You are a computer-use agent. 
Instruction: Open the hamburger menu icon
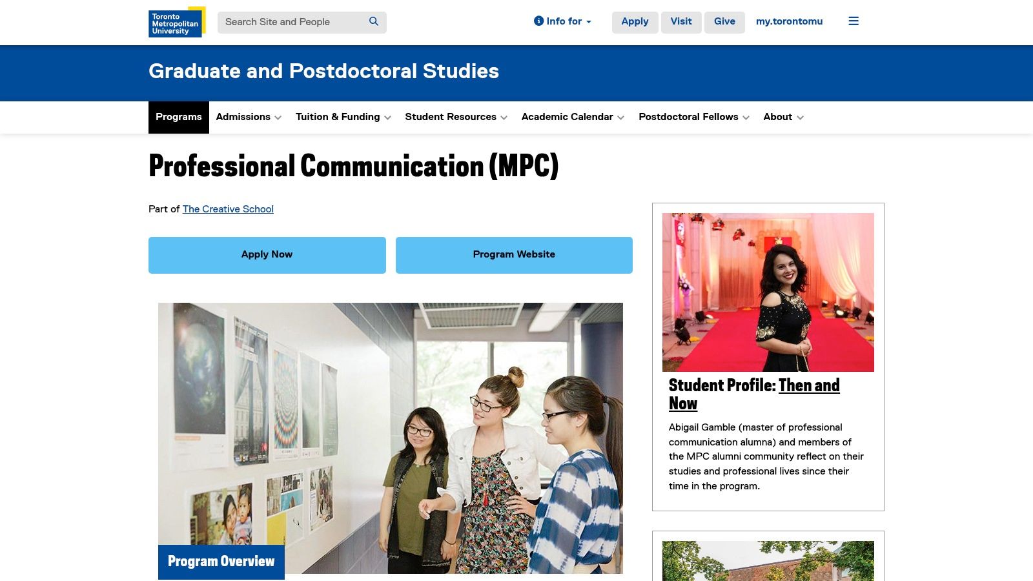(x=854, y=21)
